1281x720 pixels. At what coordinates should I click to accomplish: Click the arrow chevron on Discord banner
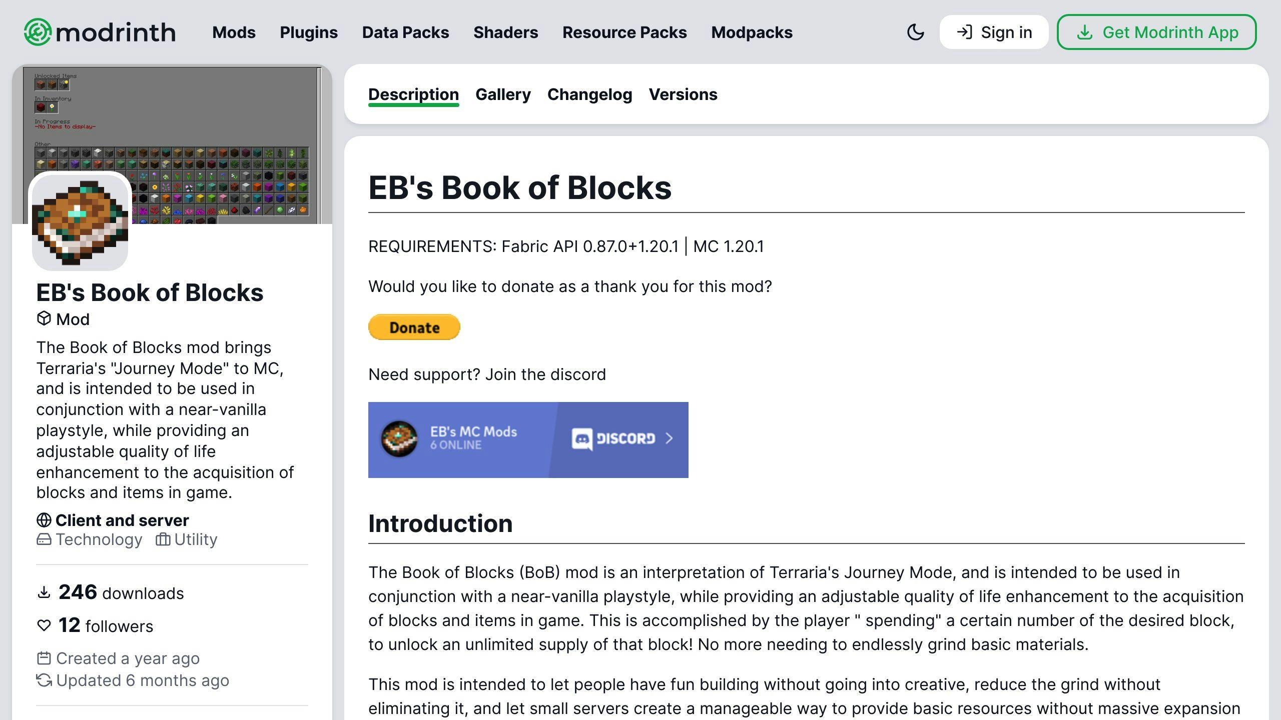coord(670,438)
